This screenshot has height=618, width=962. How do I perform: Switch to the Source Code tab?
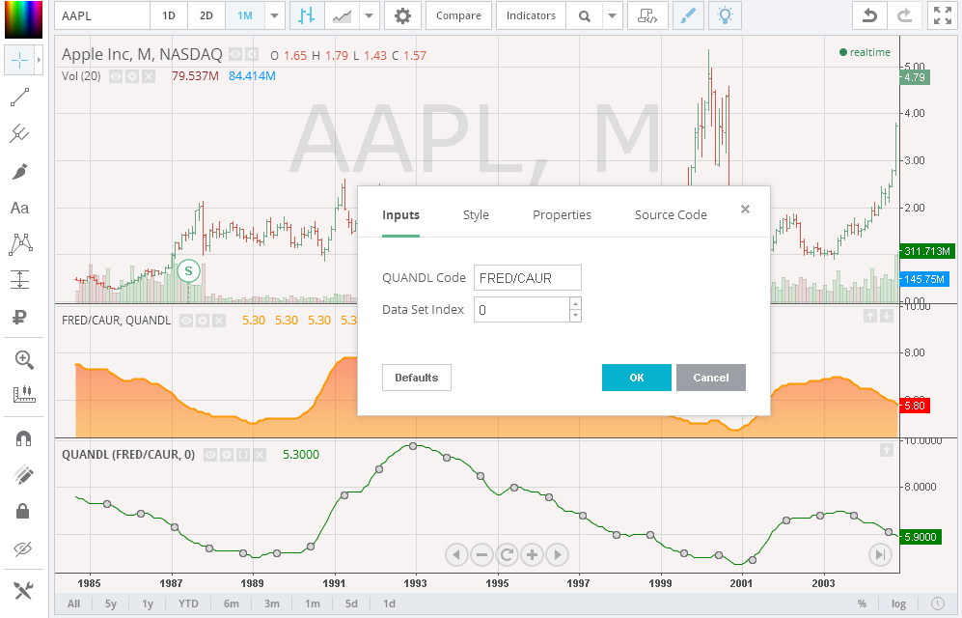[671, 214]
